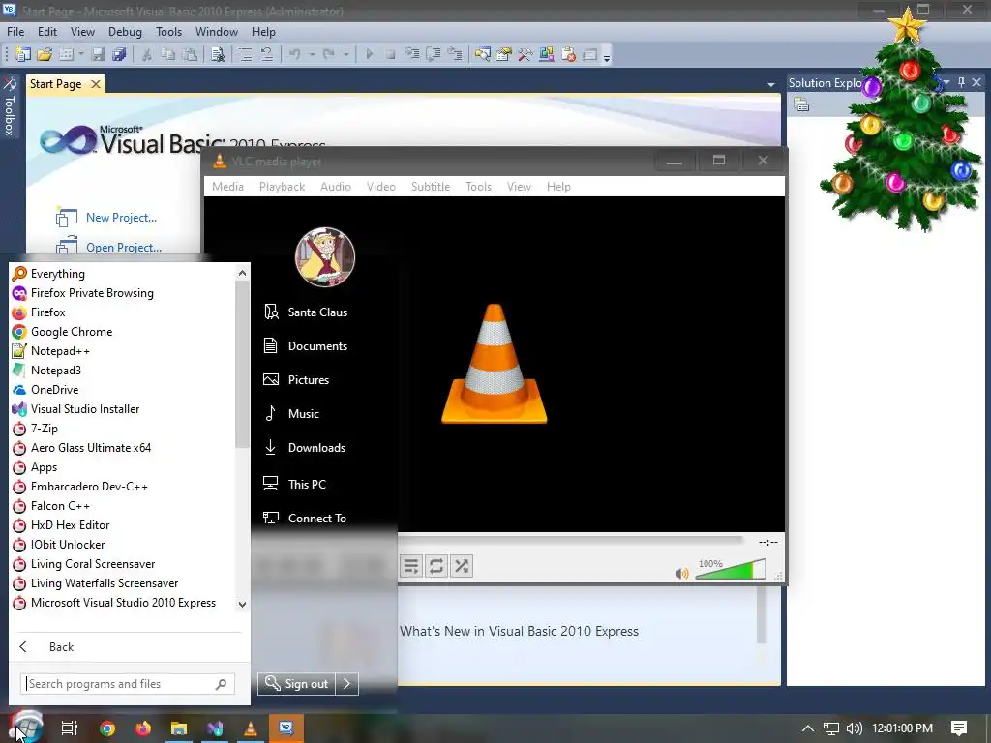Click Back in the Start menu

click(x=61, y=647)
